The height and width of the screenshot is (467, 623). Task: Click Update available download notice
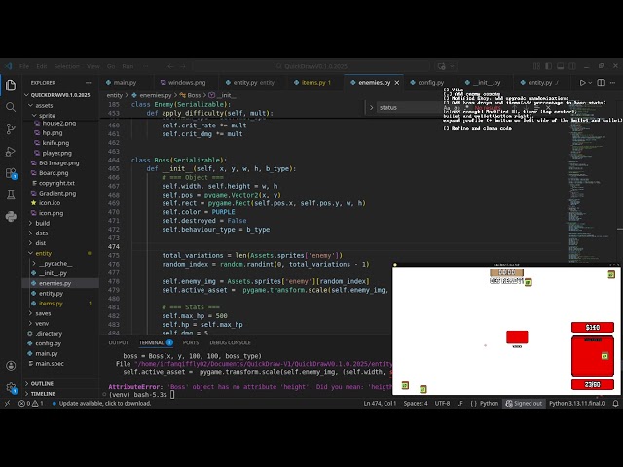101,404
